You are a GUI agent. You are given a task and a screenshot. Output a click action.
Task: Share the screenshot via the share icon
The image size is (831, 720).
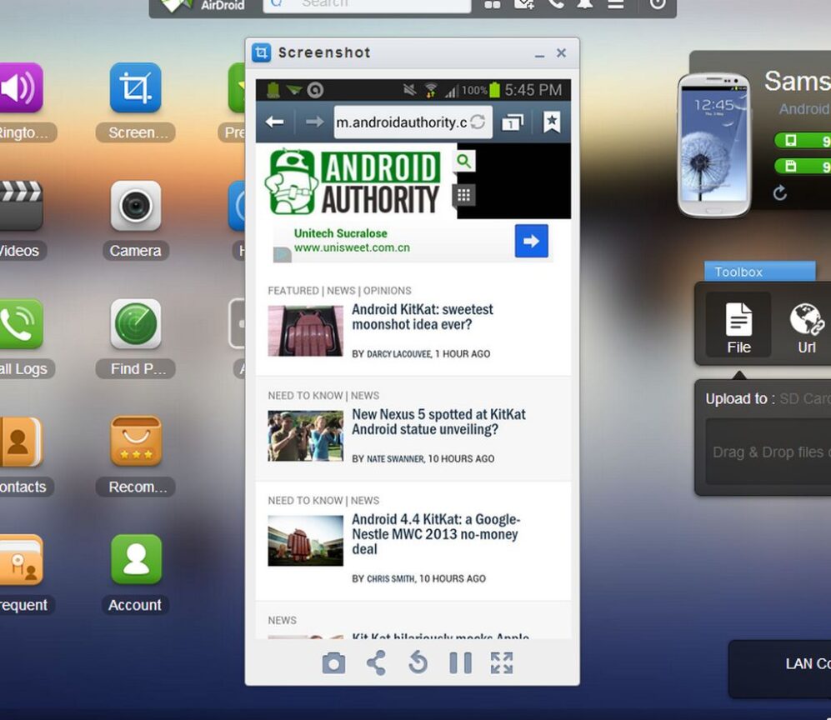[375, 662]
